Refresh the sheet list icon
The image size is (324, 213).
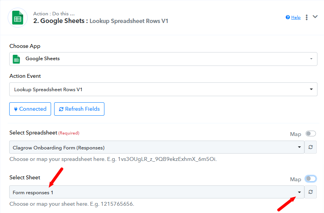coord(311,192)
